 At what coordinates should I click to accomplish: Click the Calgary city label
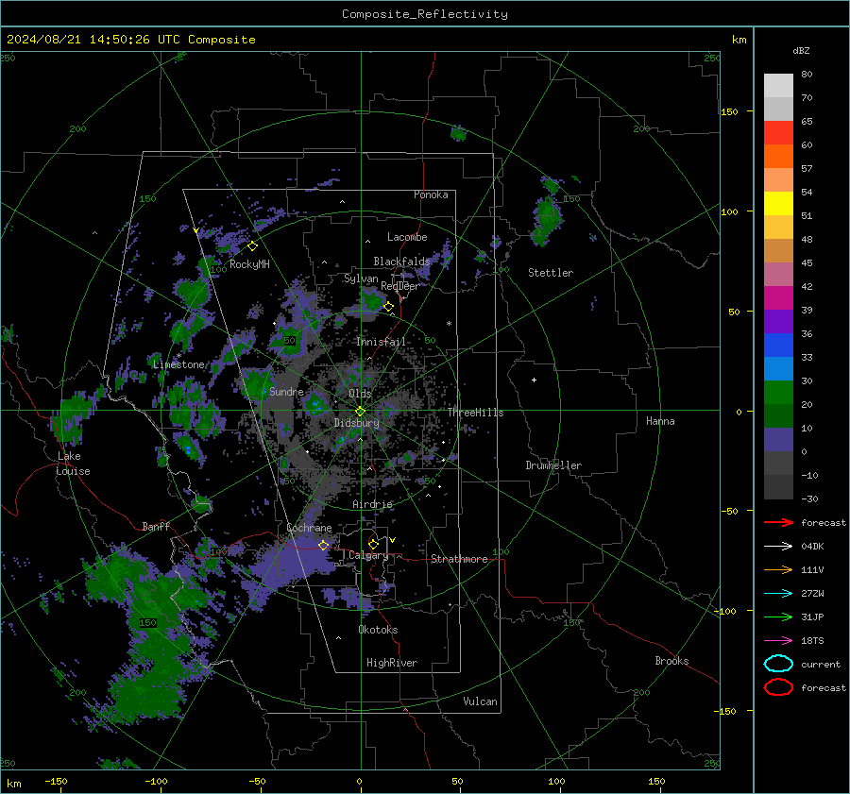pos(368,555)
